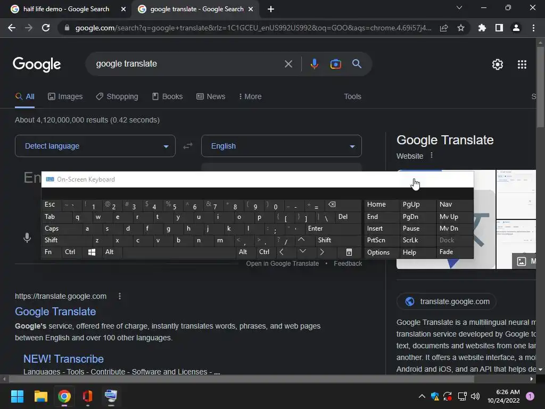
Task: Swap the translation languages
Action: pos(188,146)
